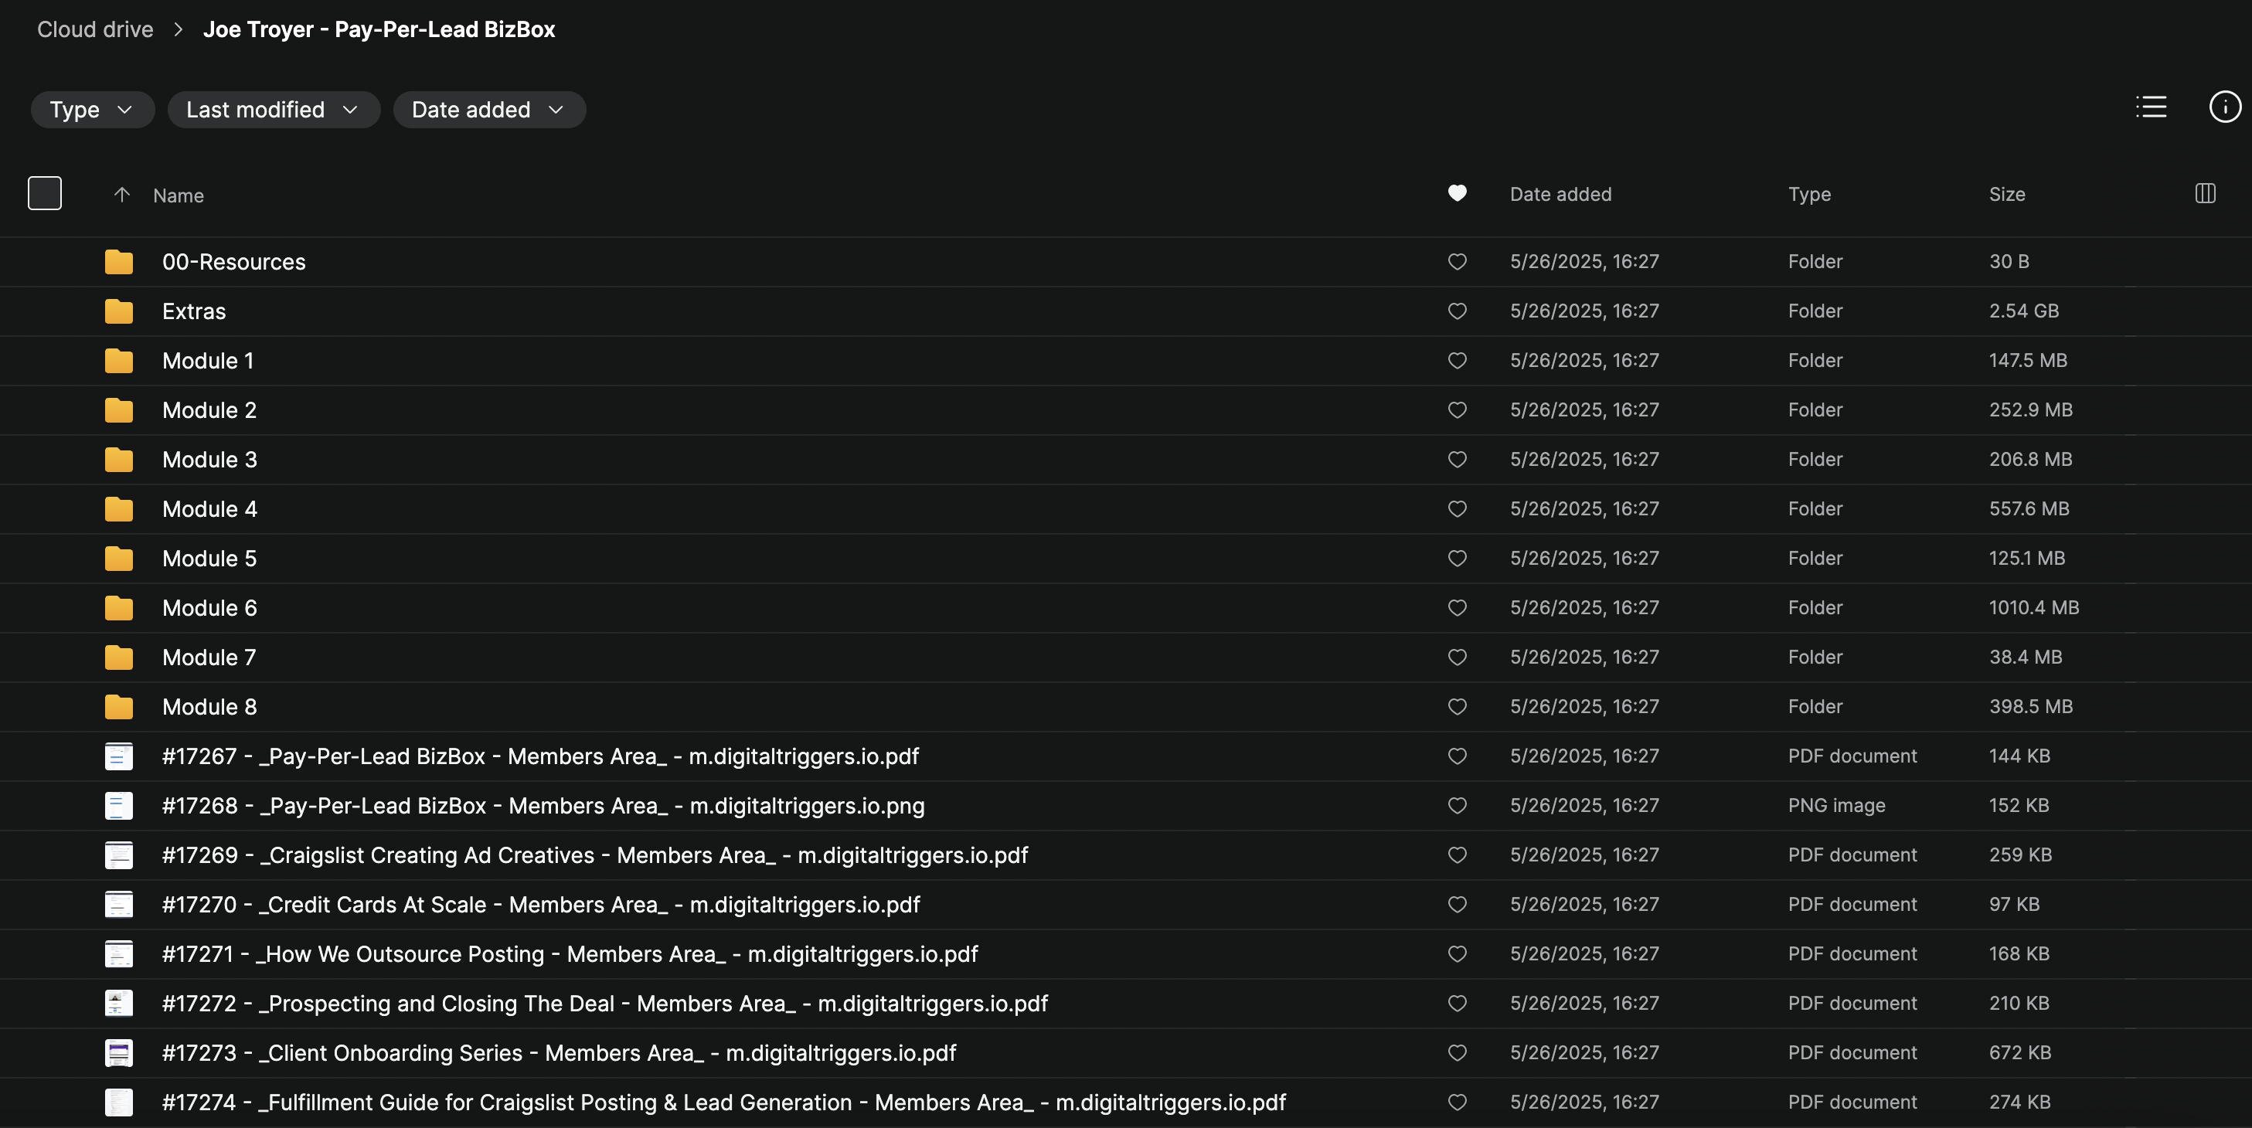The height and width of the screenshot is (1128, 2252).
Task: Go to Cloud drive in breadcrumb
Action: pyautogui.click(x=94, y=29)
